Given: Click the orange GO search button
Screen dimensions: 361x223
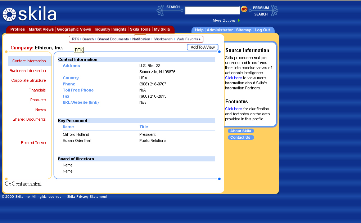Looking at the screenshot, I should click(244, 9).
